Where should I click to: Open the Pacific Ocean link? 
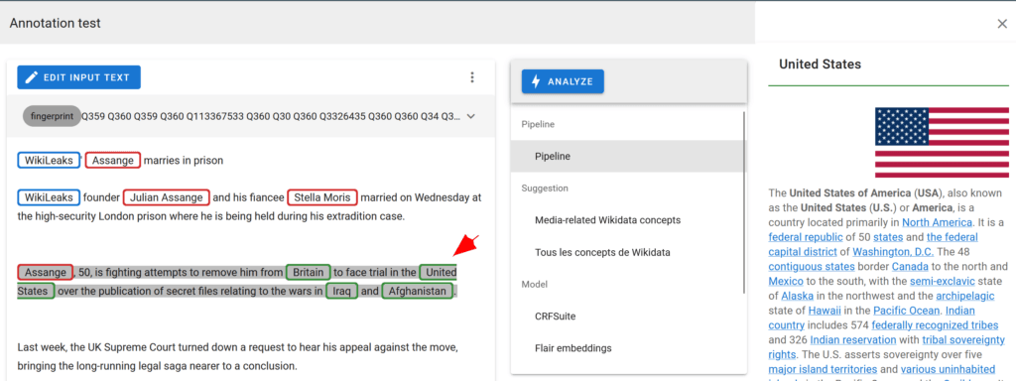(906, 311)
